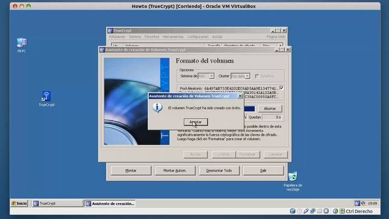Viewport: 389px width, 219px height.
Task: Click the VirtualBox host key status icon
Action: (x=342, y=211)
